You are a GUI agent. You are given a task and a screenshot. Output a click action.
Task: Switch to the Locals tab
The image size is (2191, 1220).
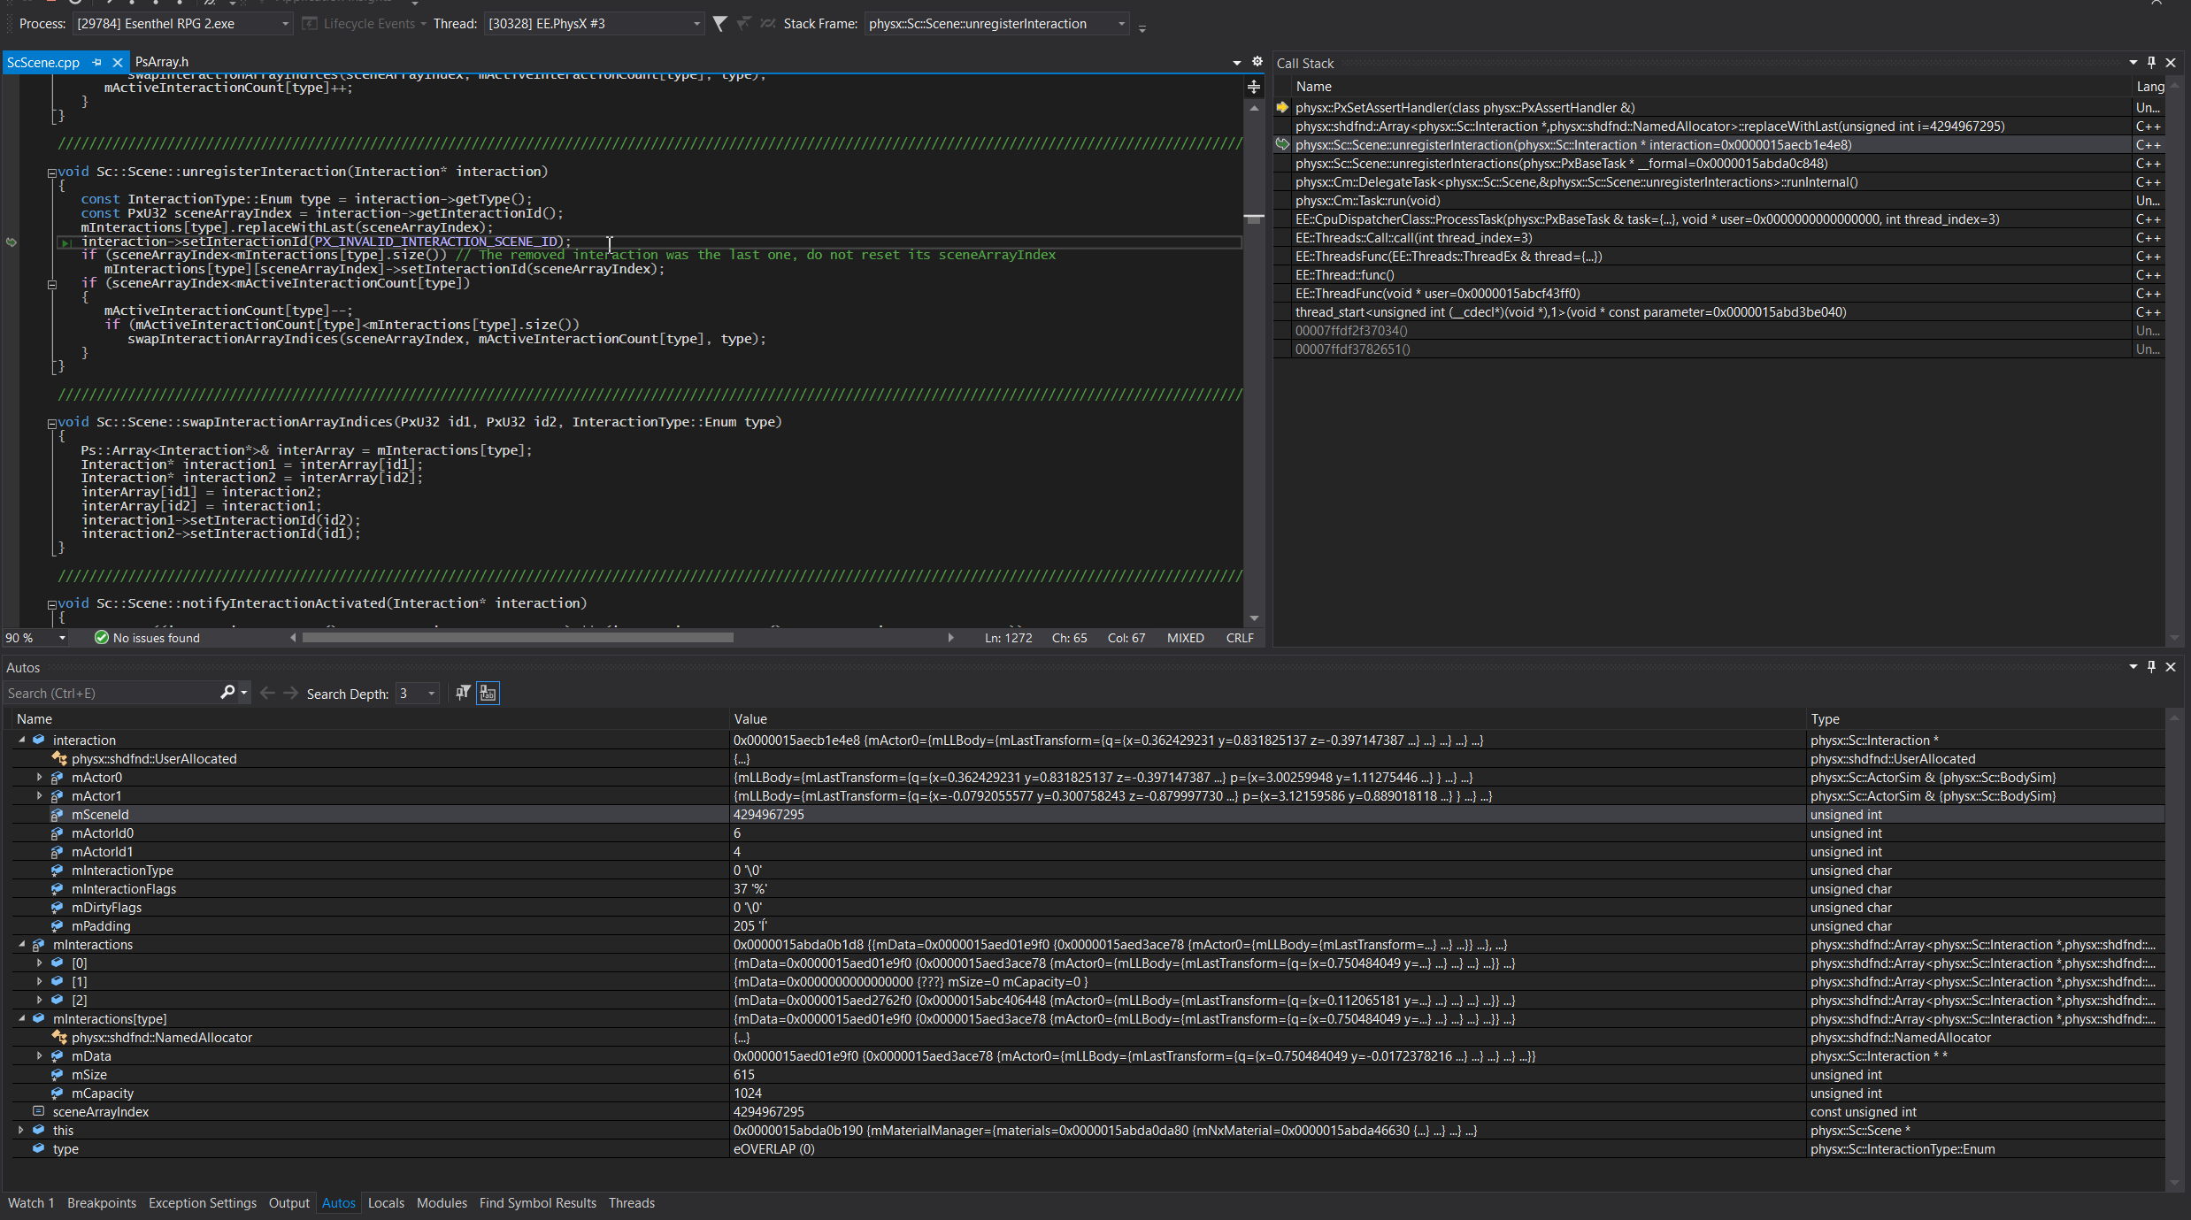(x=386, y=1202)
